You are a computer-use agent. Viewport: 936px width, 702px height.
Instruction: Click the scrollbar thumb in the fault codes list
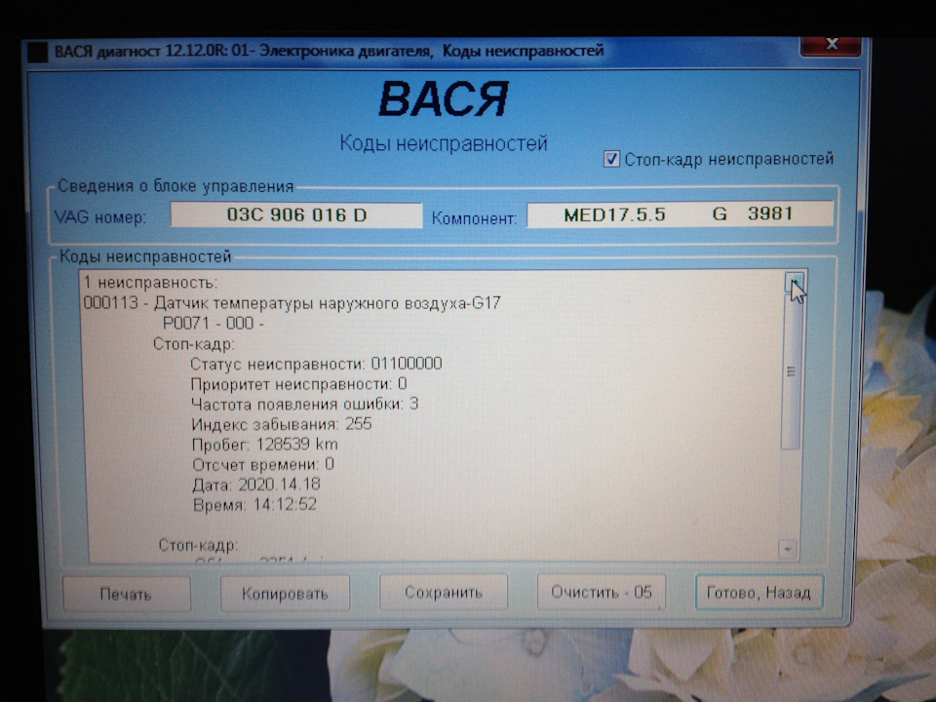coord(791,370)
